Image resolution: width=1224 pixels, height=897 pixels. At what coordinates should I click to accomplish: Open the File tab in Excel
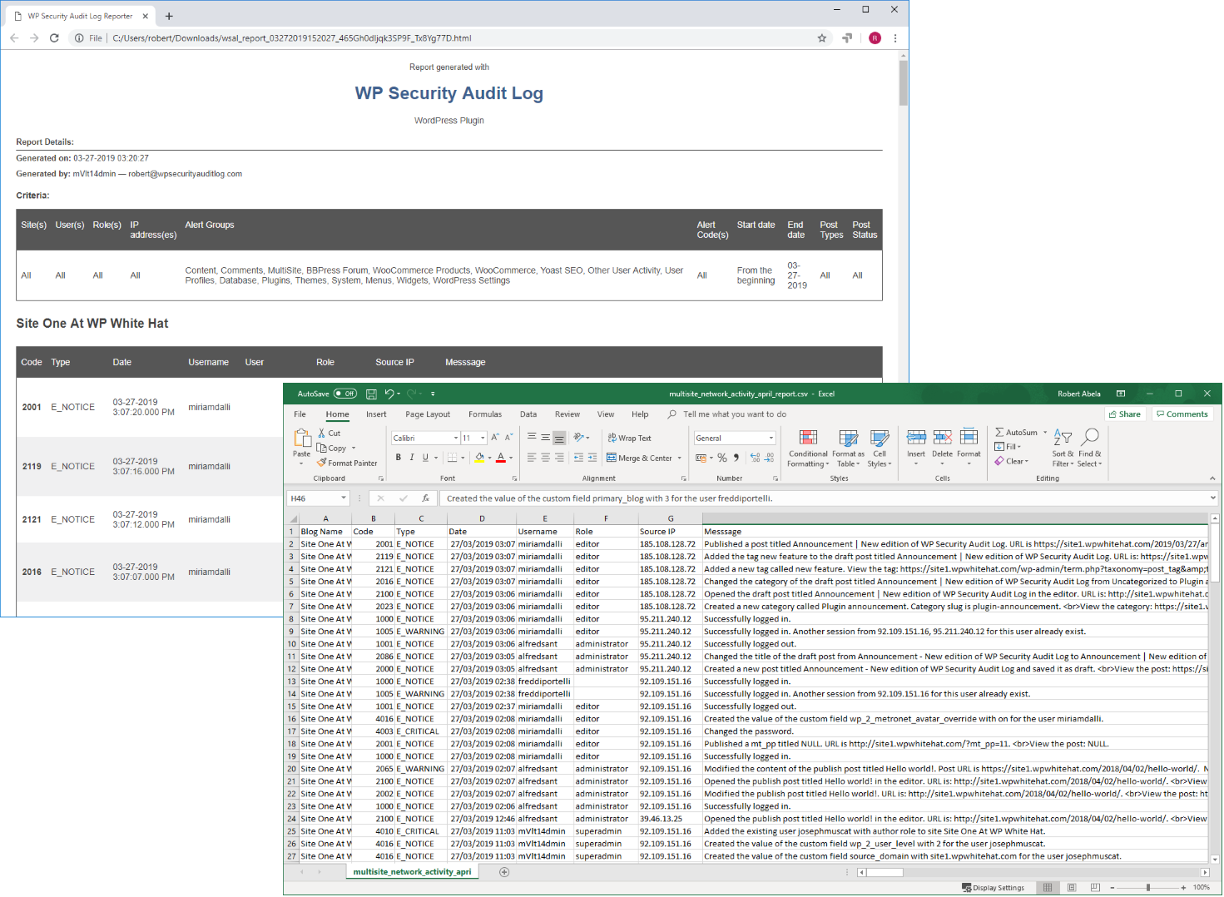tap(300, 414)
